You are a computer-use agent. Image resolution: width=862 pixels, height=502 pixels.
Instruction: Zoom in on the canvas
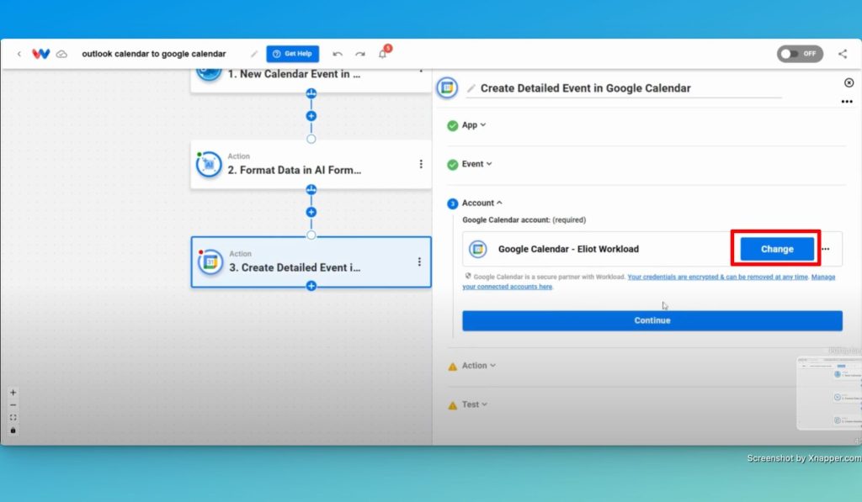(13, 393)
